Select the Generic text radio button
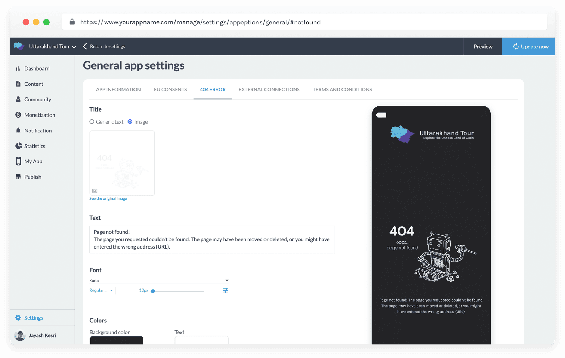 [x=92, y=122]
